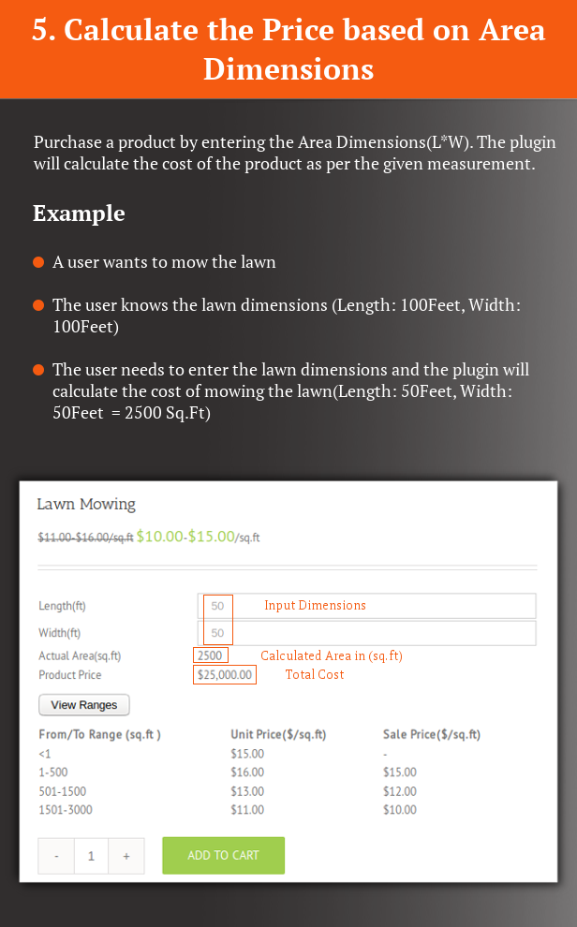The height and width of the screenshot is (927, 577).
Task: Select the 1-500 range row
Action: [x=260, y=772]
